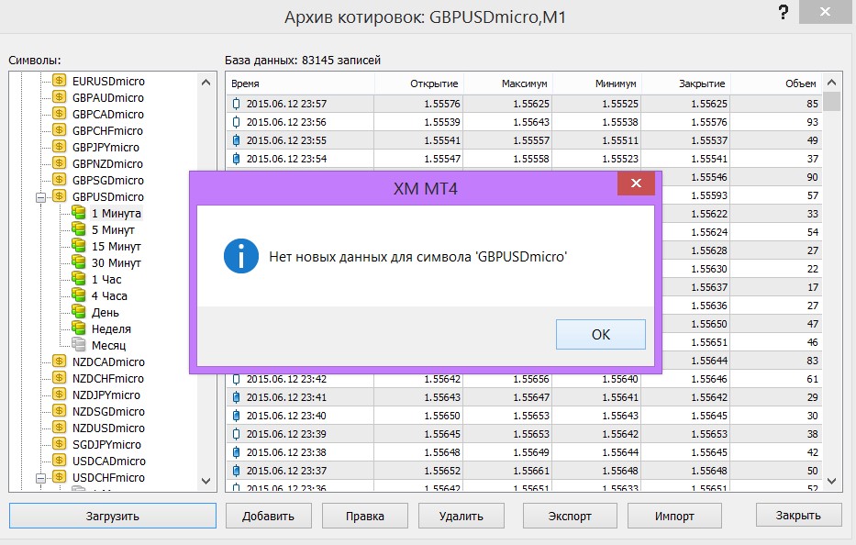Sort by the Закрытие column header
Image resolution: width=856 pixels, height=545 pixels.
coord(686,83)
